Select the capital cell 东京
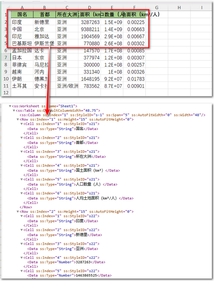214x281 pixels. coord(44,58)
